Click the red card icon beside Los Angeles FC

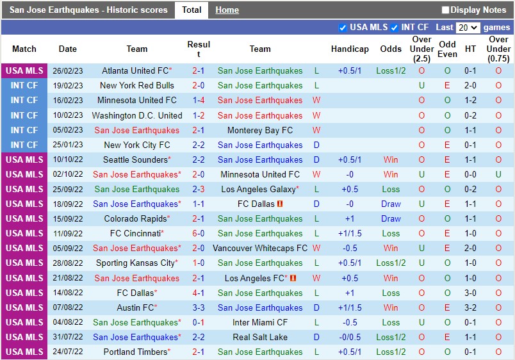pos(293,278)
